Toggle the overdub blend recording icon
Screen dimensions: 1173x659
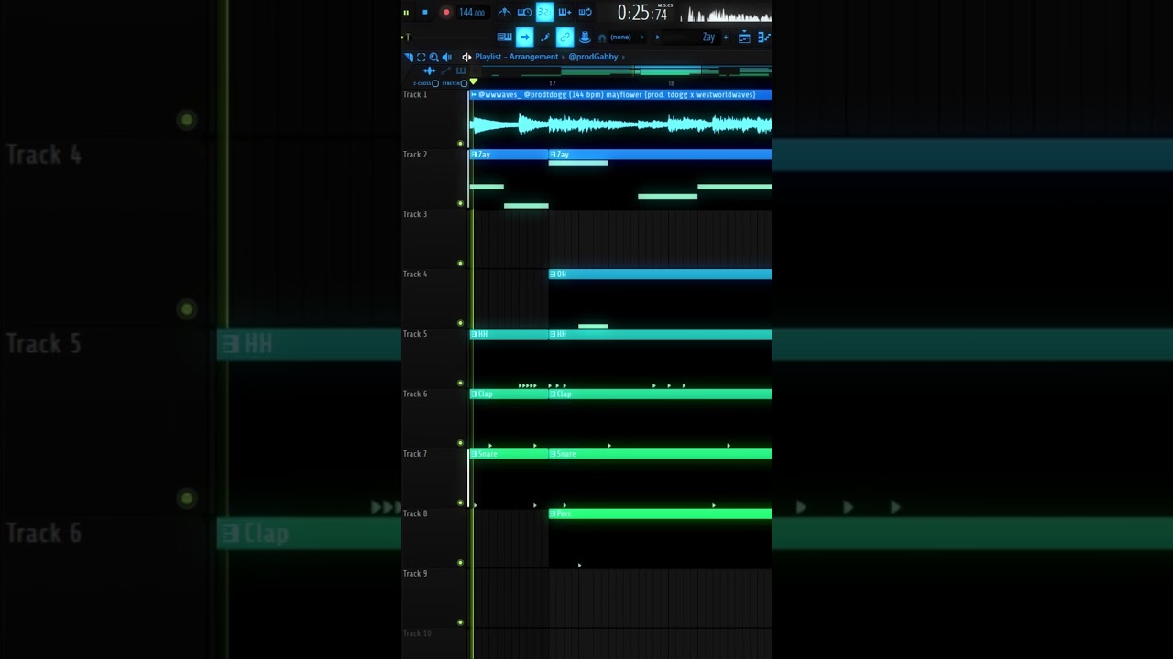click(565, 12)
